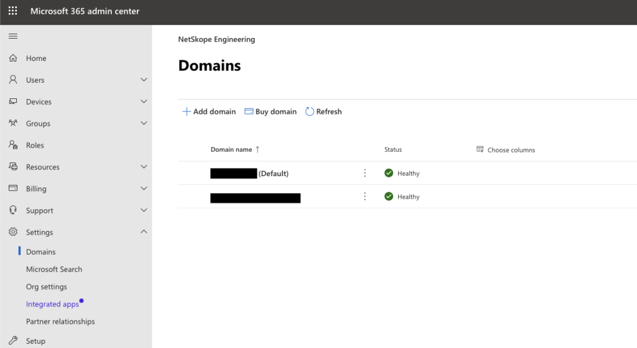Click the green checkmark in second domain row

389,196
